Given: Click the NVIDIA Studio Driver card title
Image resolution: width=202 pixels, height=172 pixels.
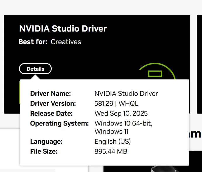Looking at the screenshot, I should click(63, 29).
